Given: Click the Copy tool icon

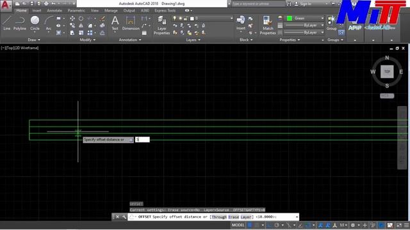Looking at the screenshot, I should coord(72,26).
